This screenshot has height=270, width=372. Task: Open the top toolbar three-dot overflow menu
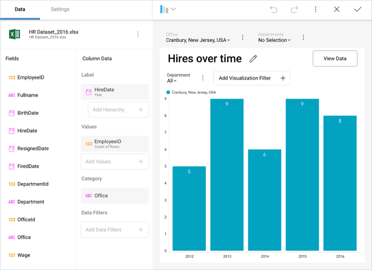point(316,9)
